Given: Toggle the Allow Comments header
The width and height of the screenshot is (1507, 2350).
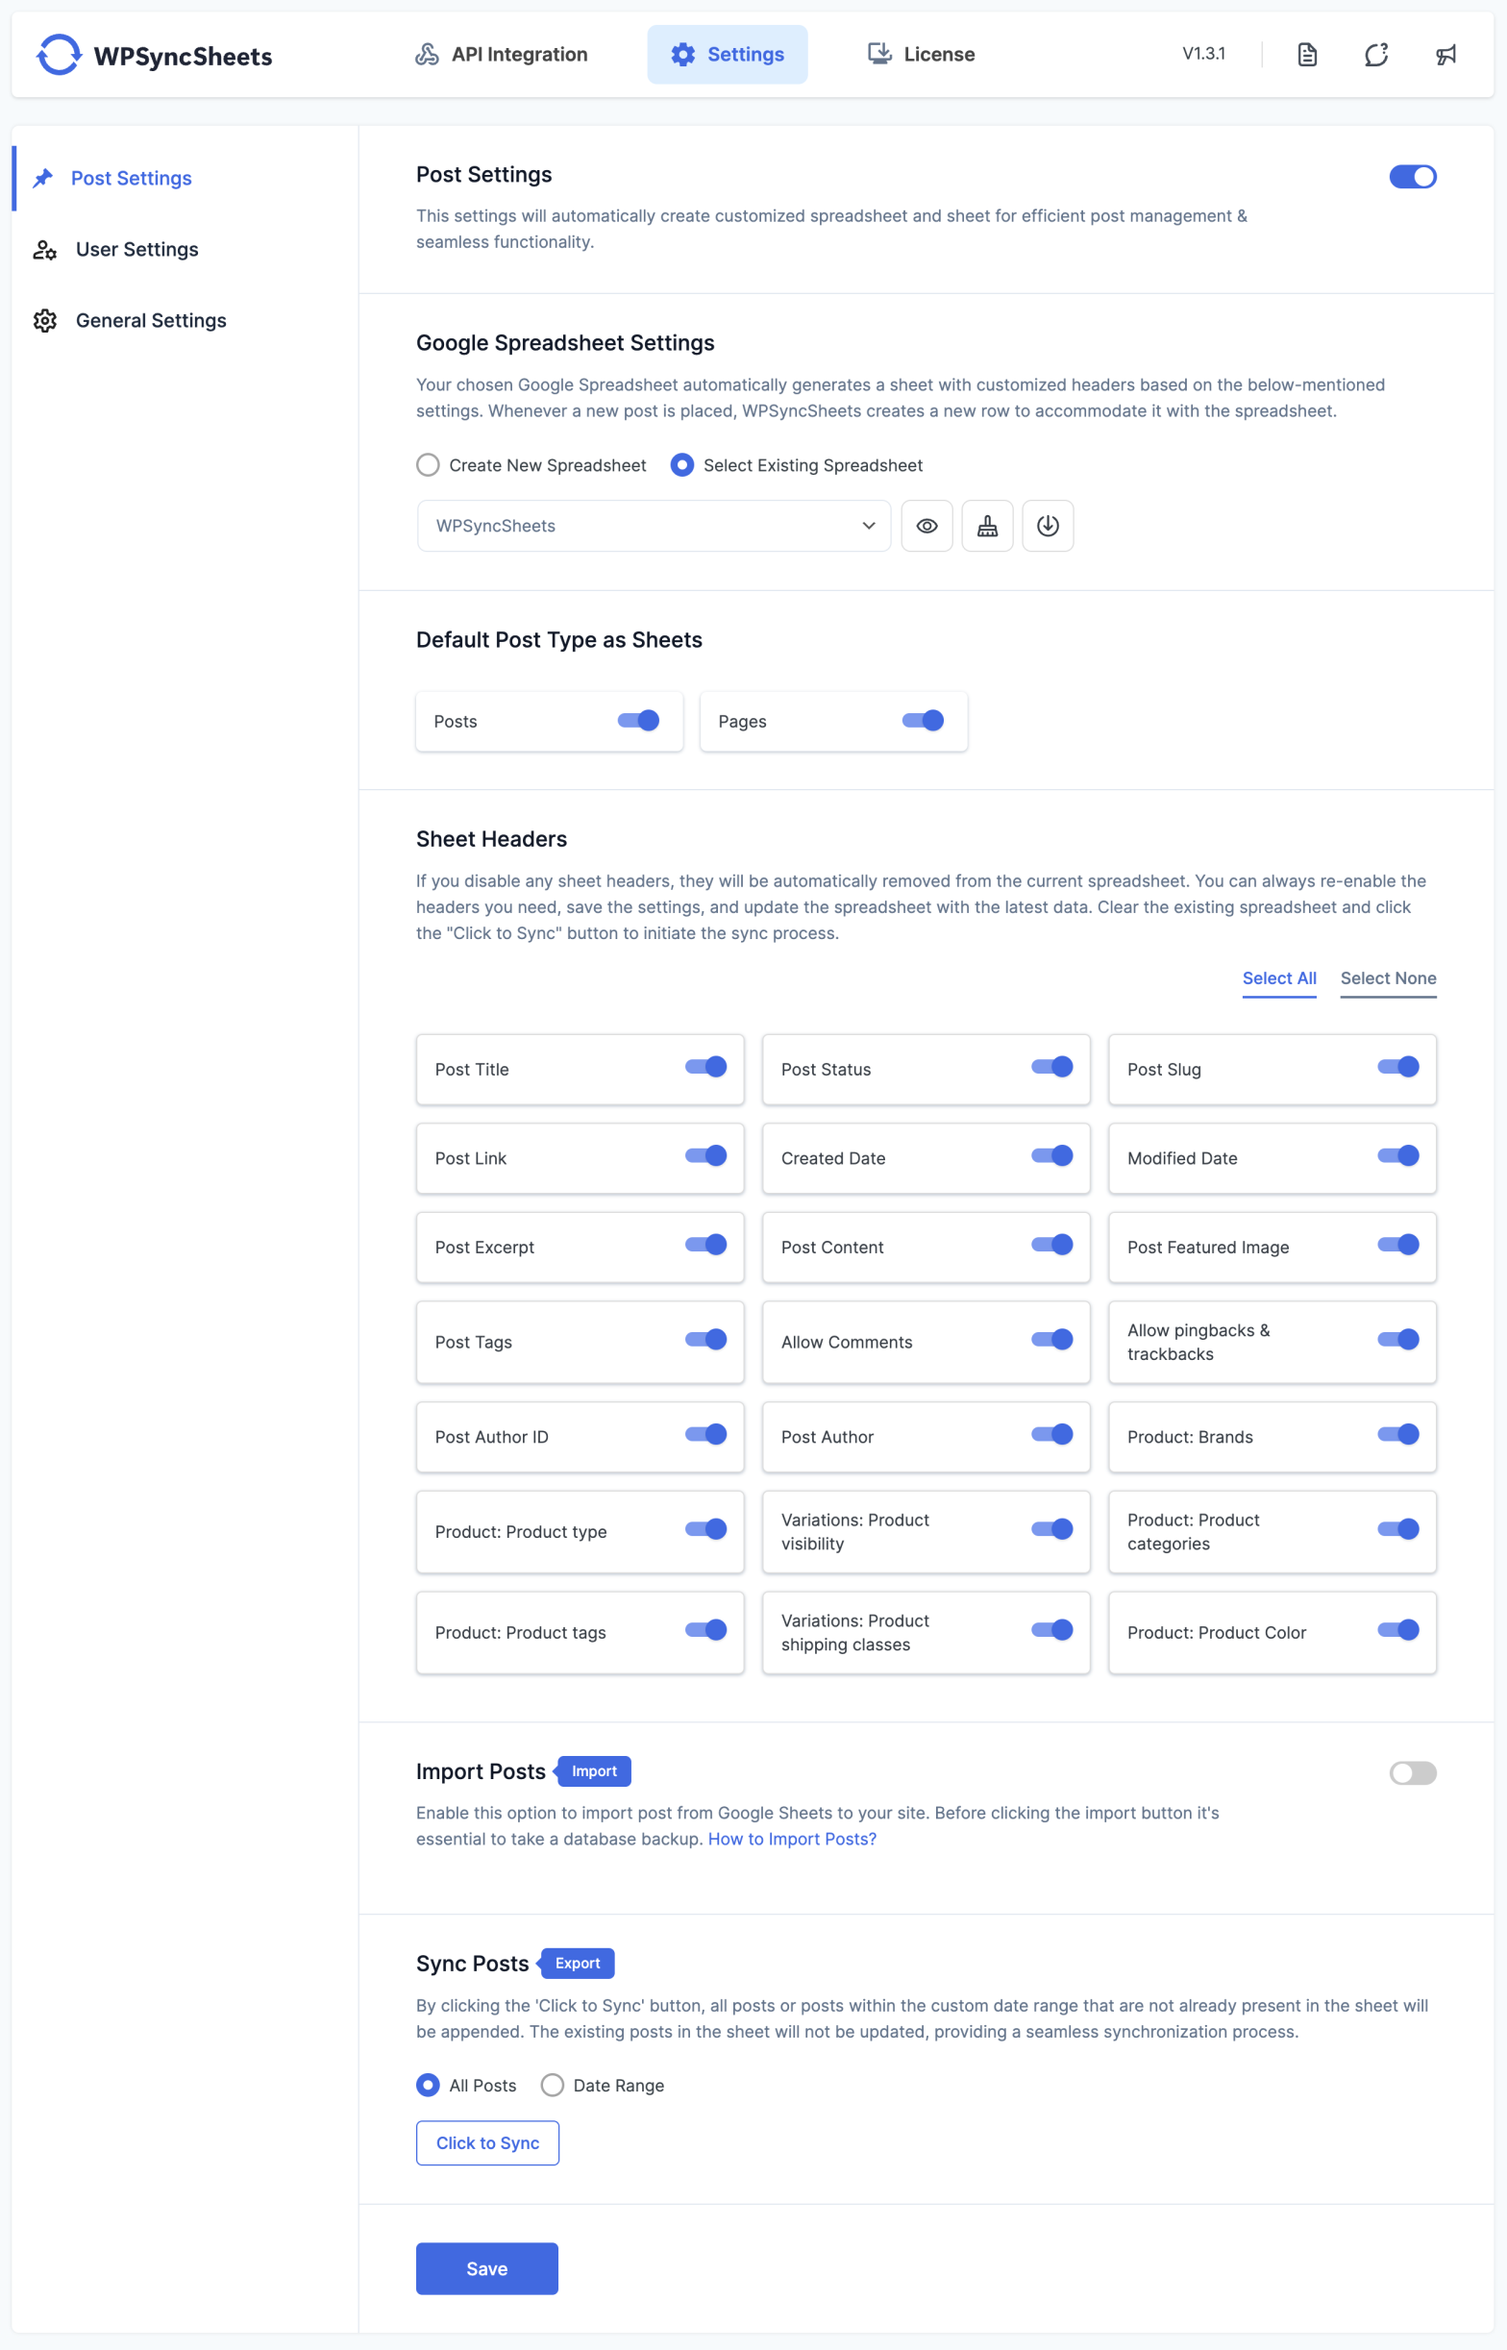Looking at the screenshot, I should click(1052, 1341).
